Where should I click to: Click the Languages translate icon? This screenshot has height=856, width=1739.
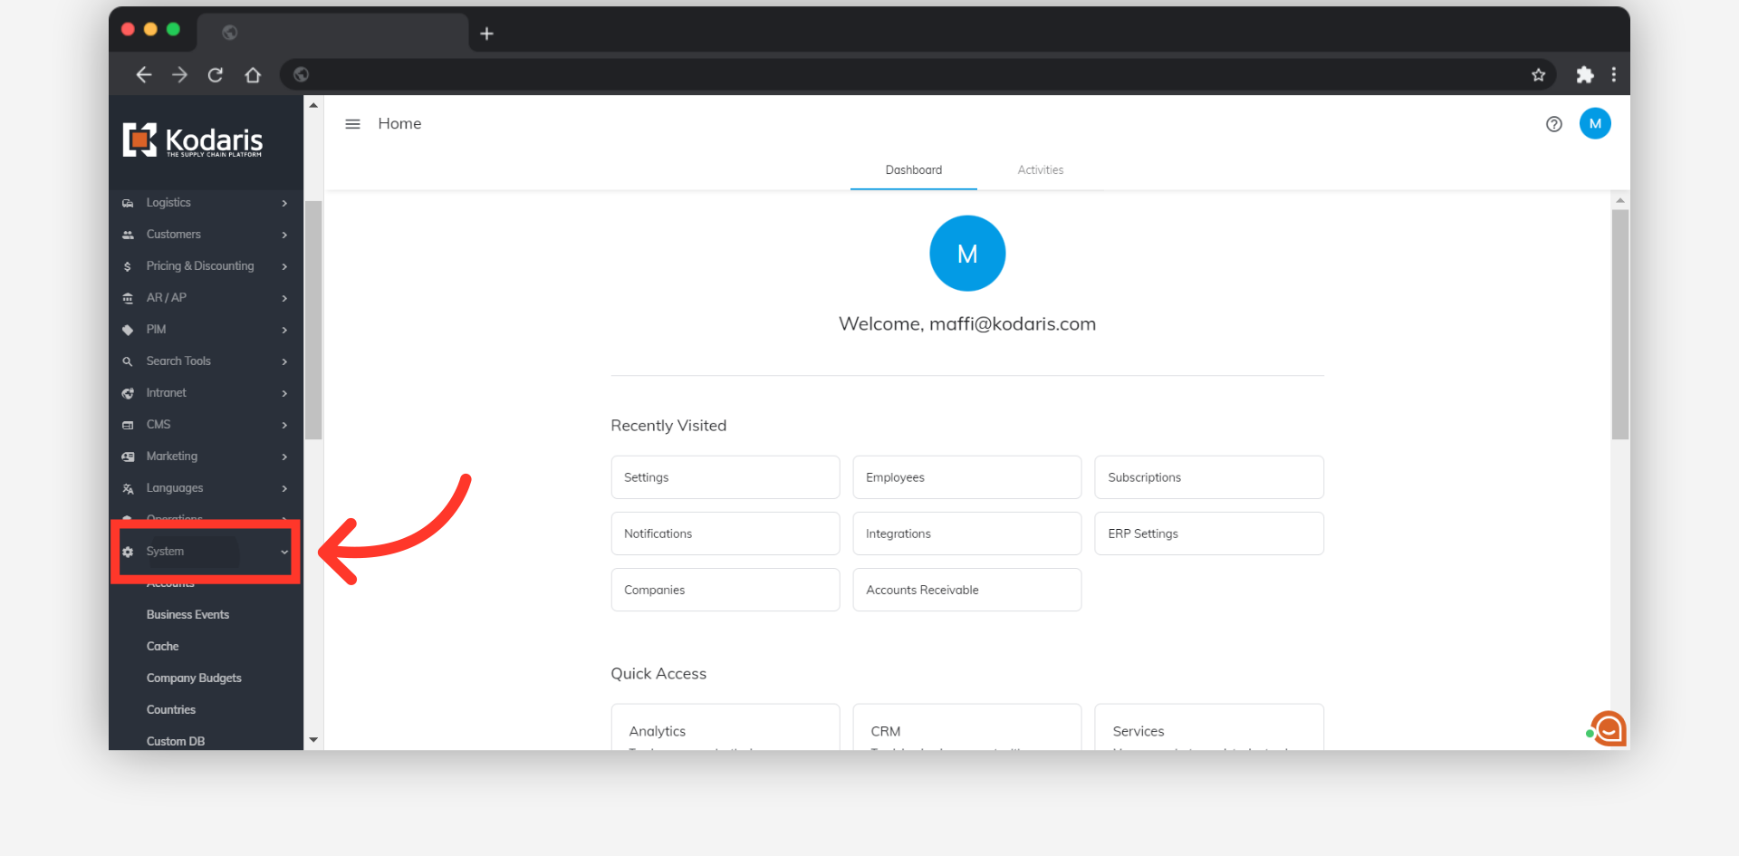[x=128, y=488]
